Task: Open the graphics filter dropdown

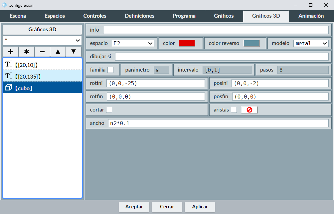Action: [x=42, y=41]
